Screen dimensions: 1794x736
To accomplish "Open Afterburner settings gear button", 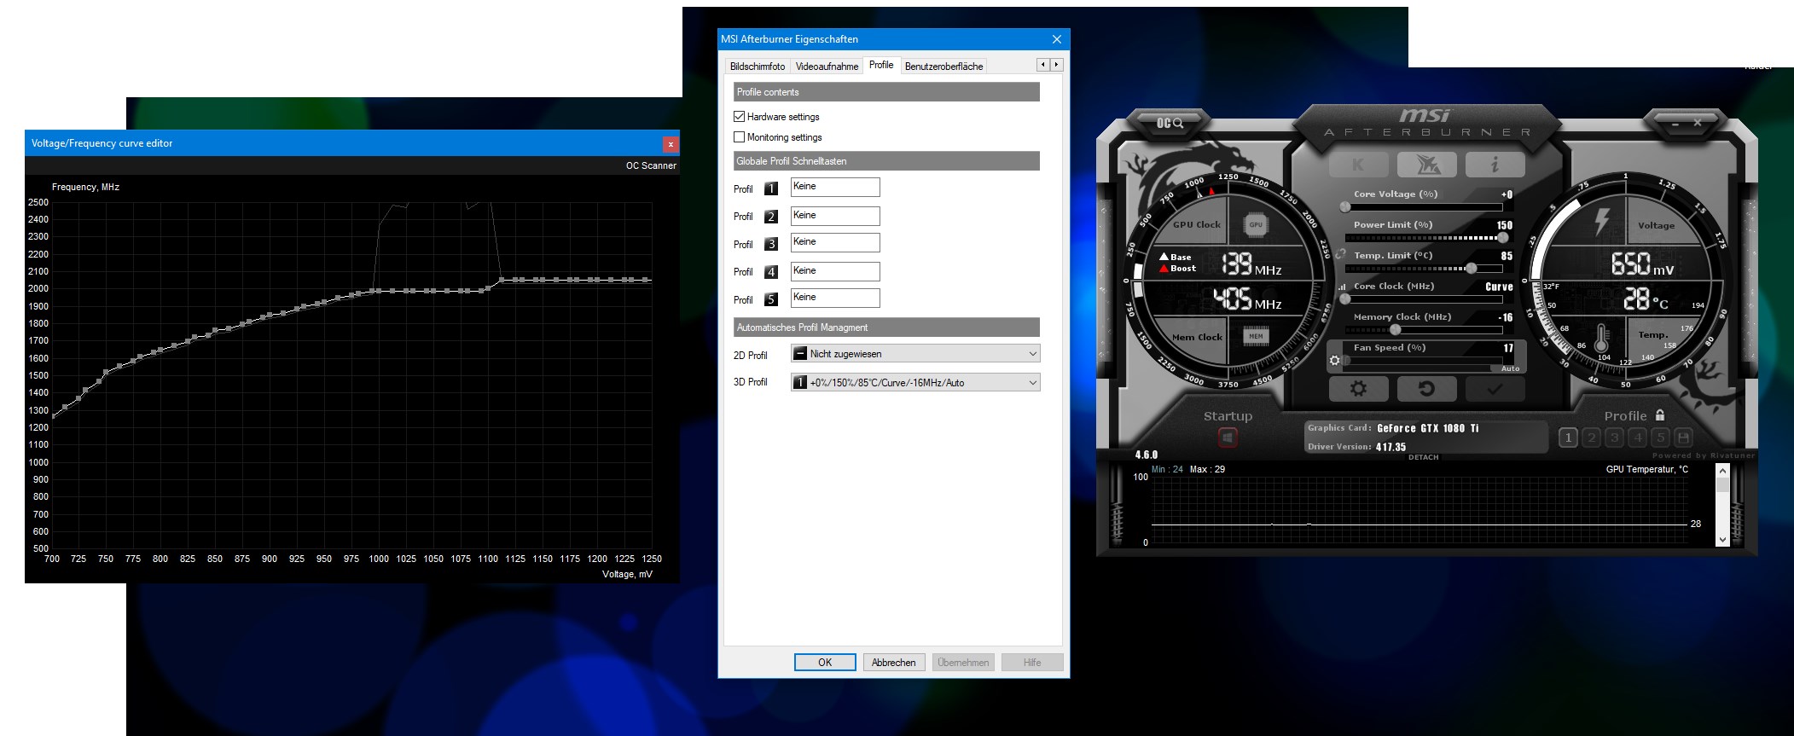I will click(x=1358, y=389).
